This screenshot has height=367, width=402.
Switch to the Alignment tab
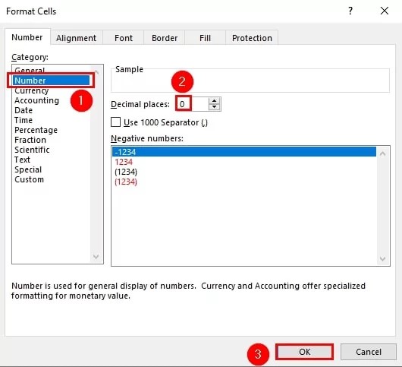tap(76, 38)
